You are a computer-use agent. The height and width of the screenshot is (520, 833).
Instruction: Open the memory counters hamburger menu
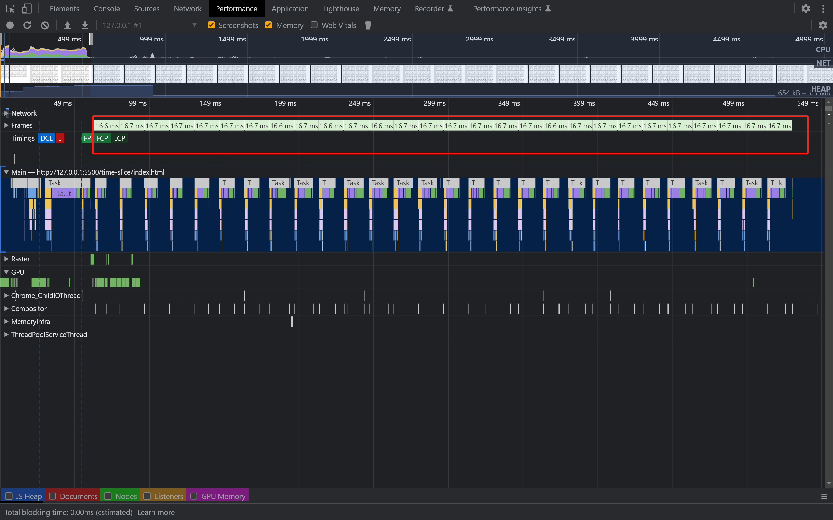(x=824, y=496)
